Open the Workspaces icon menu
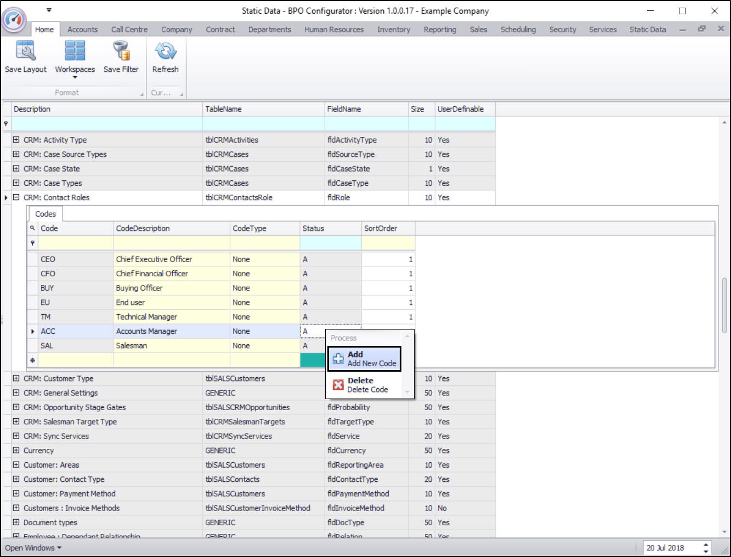Image resolution: width=731 pixels, height=557 pixels. [x=75, y=51]
